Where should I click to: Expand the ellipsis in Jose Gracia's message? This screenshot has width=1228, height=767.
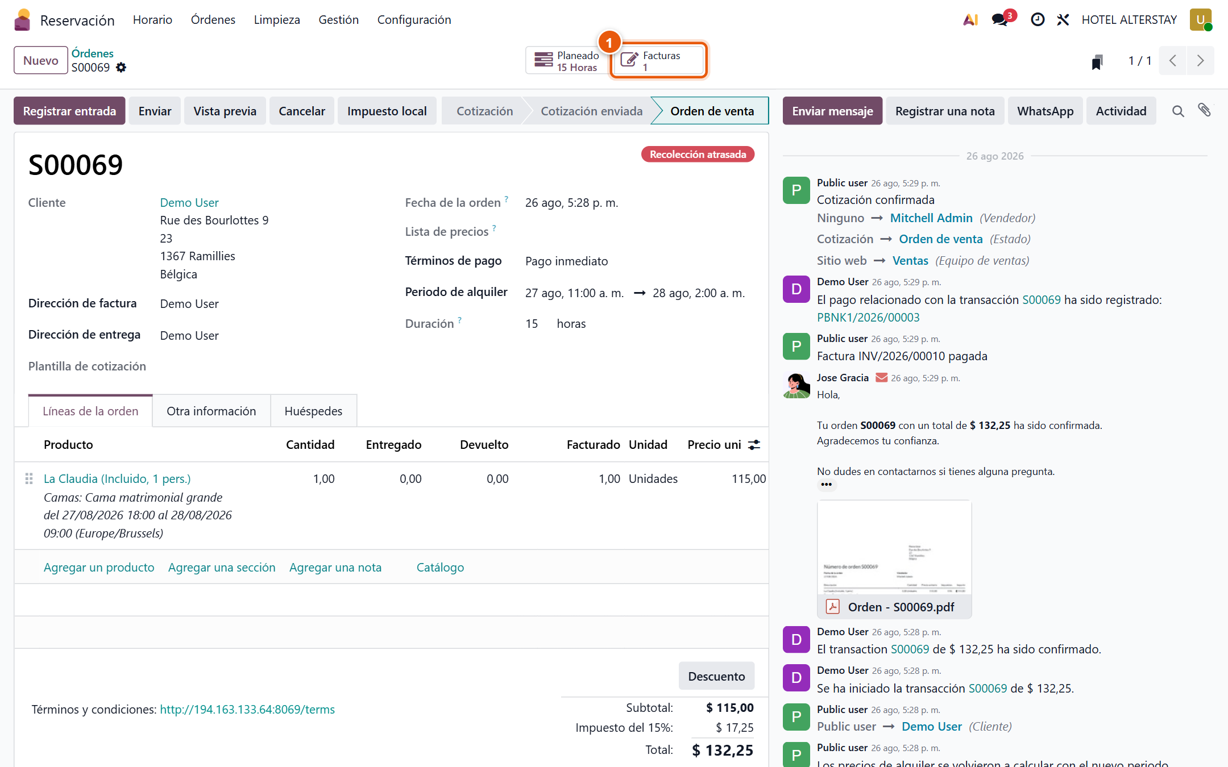(x=827, y=485)
